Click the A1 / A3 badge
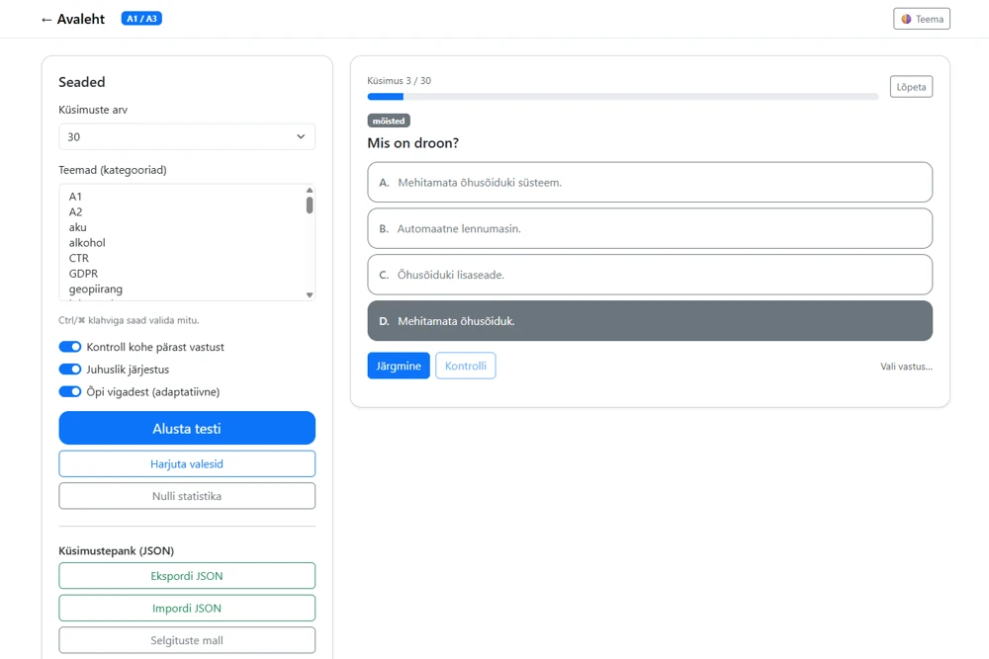989x659 pixels. 141,18
